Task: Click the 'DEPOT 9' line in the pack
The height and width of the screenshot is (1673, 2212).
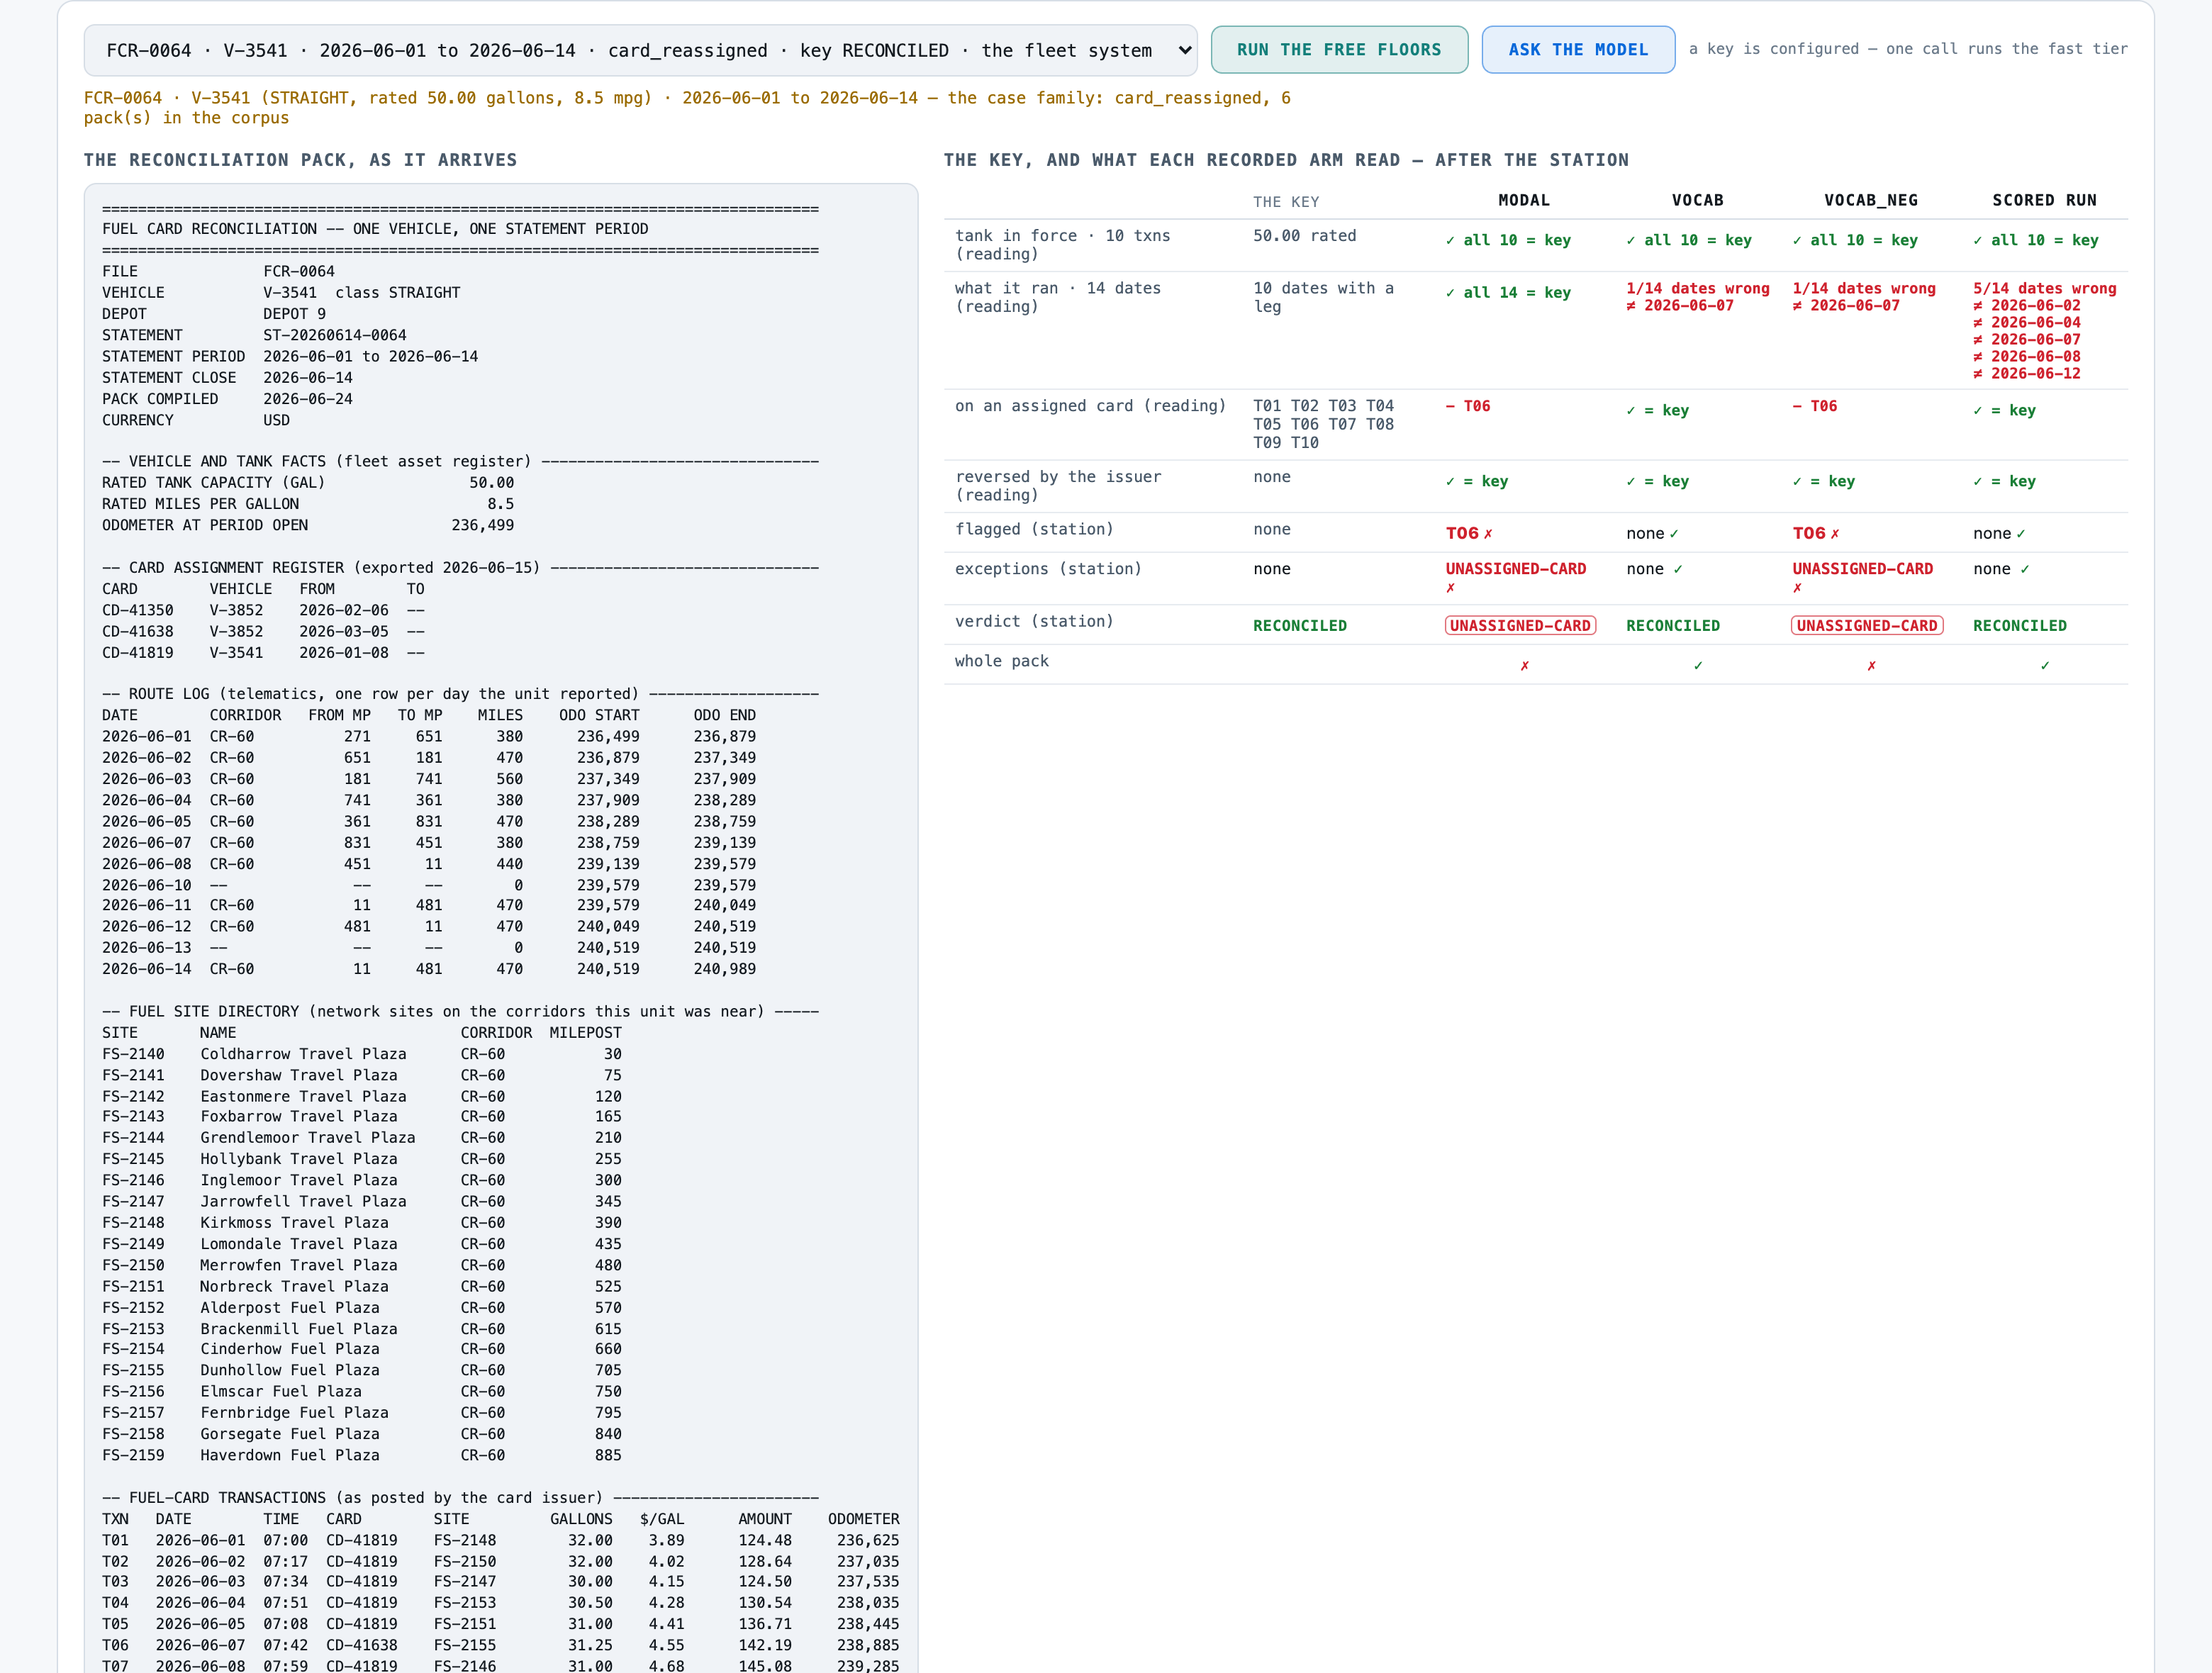Action: (x=214, y=314)
